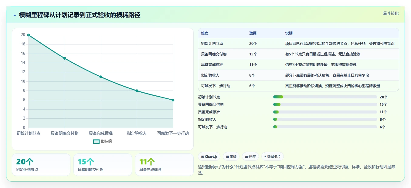The image size is (411, 188).
Task: Click the chart data point at value 15
Action: (65, 58)
